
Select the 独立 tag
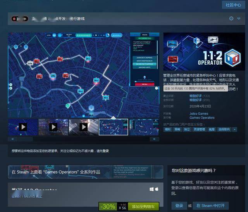187,130
